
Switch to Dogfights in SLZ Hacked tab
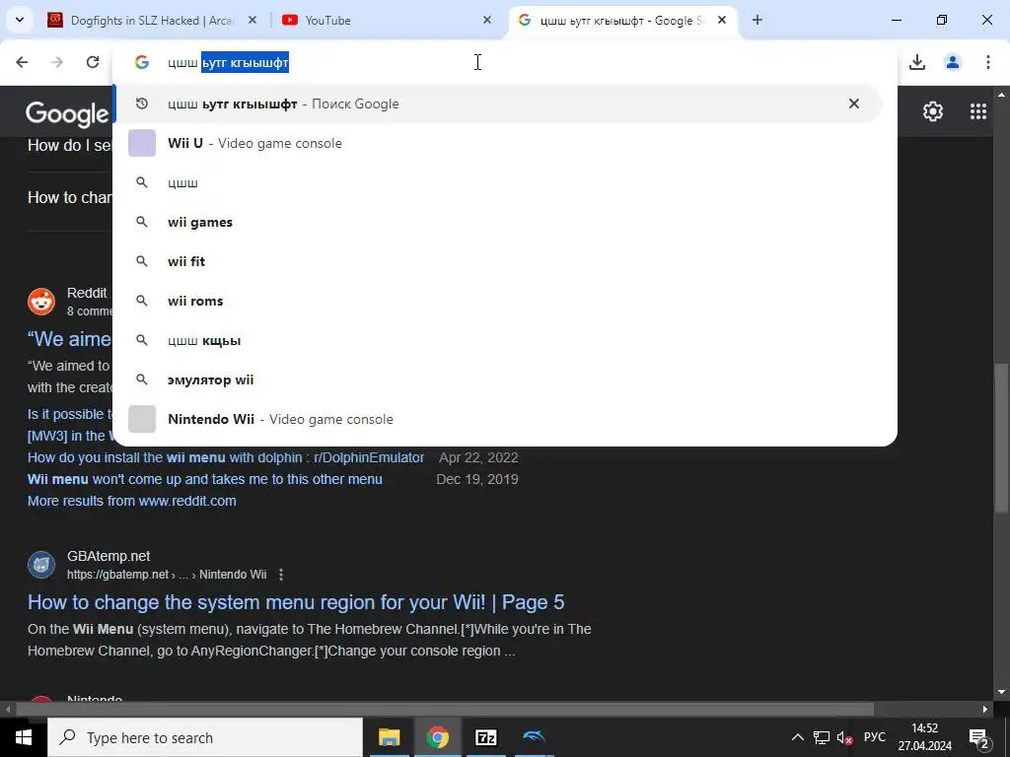153,21
